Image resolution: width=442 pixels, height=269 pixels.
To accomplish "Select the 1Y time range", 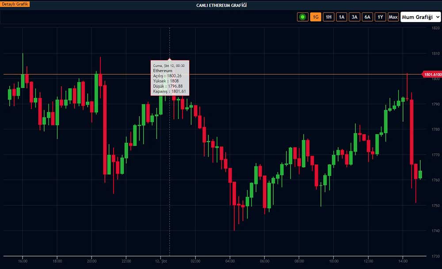I will 380,17.
